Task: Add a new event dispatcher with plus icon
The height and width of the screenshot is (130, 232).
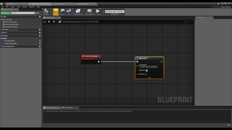Action: click(x=40, y=47)
